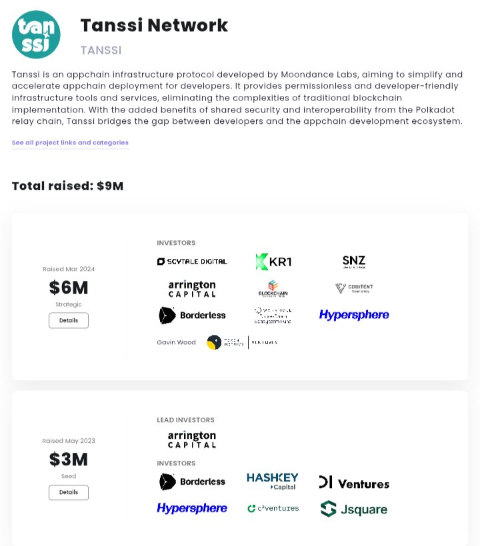Image resolution: width=480 pixels, height=546 pixels.
Task: Open the Cogitent Ventures logo
Action: (x=354, y=288)
